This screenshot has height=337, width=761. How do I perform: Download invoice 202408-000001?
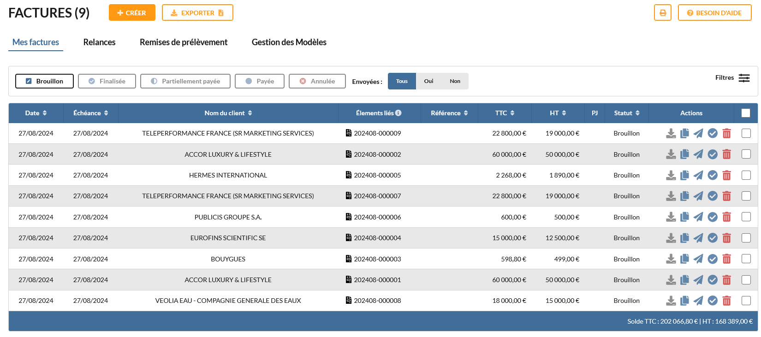coord(671,280)
